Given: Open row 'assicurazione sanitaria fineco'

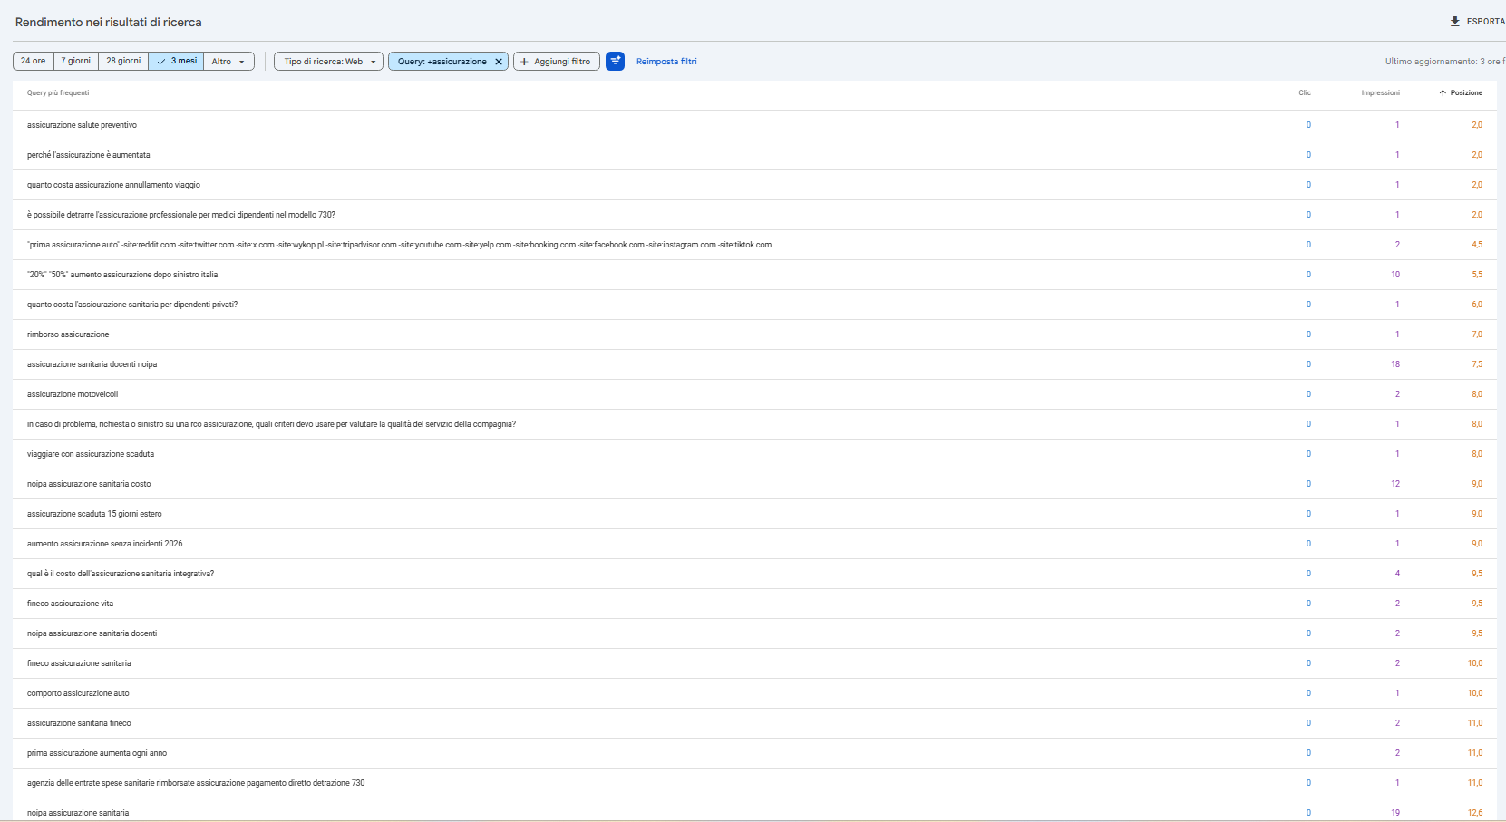Looking at the screenshot, I should point(754,723).
